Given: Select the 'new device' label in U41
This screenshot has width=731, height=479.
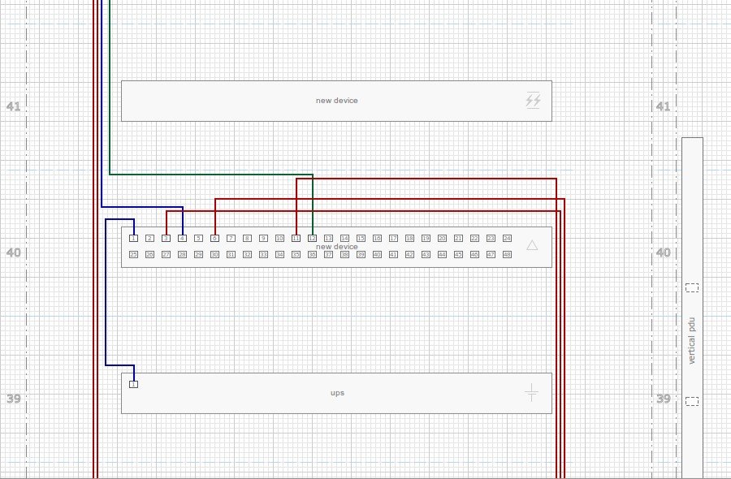Looking at the screenshot, I should coord(336,101).
